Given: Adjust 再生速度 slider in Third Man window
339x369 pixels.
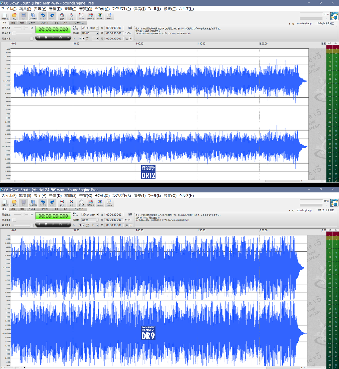Looking at the screenshot, I should (x=22, y=28).
